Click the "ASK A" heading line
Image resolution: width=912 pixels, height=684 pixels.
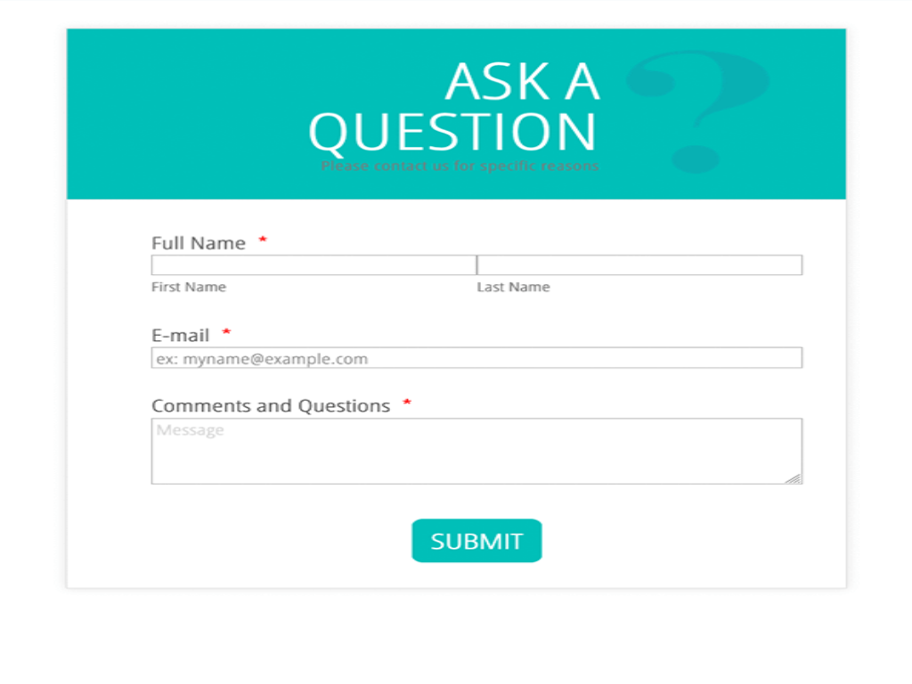pos(522,82)
